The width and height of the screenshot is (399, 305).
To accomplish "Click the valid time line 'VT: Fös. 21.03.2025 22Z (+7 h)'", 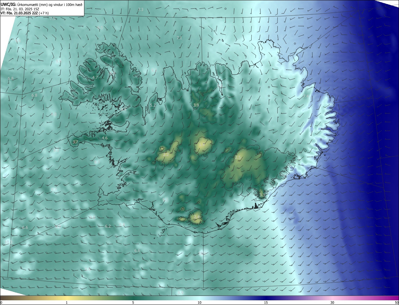I will pos(25,13).
